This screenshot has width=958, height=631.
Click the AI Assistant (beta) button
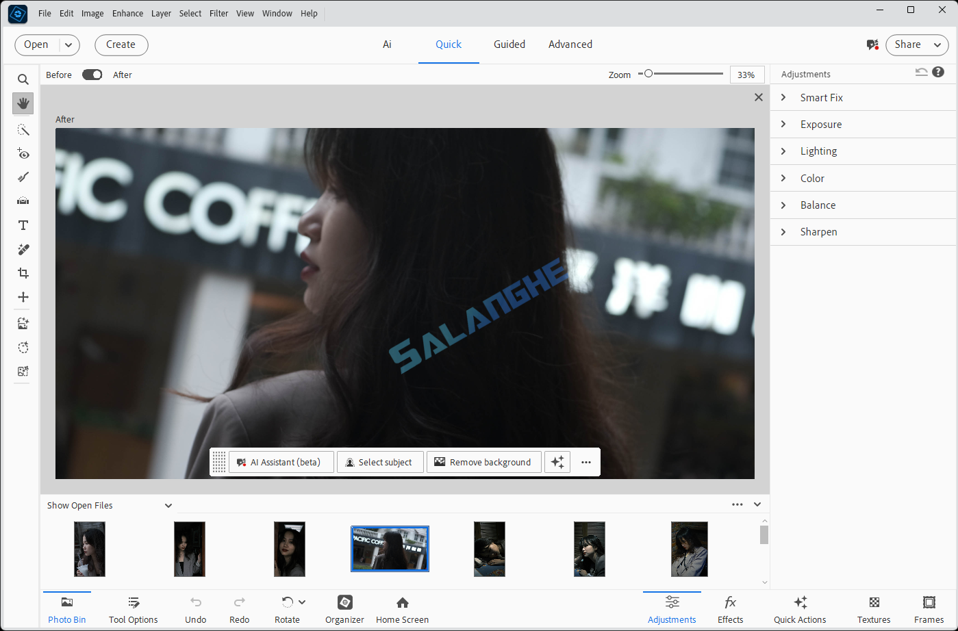(x=281, y=462)
